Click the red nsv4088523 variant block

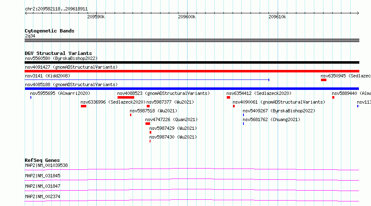coord(126,97)
